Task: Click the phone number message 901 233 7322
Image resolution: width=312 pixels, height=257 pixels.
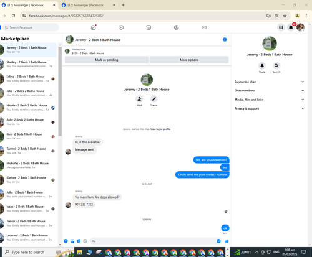Action: (x=84, y=205)
